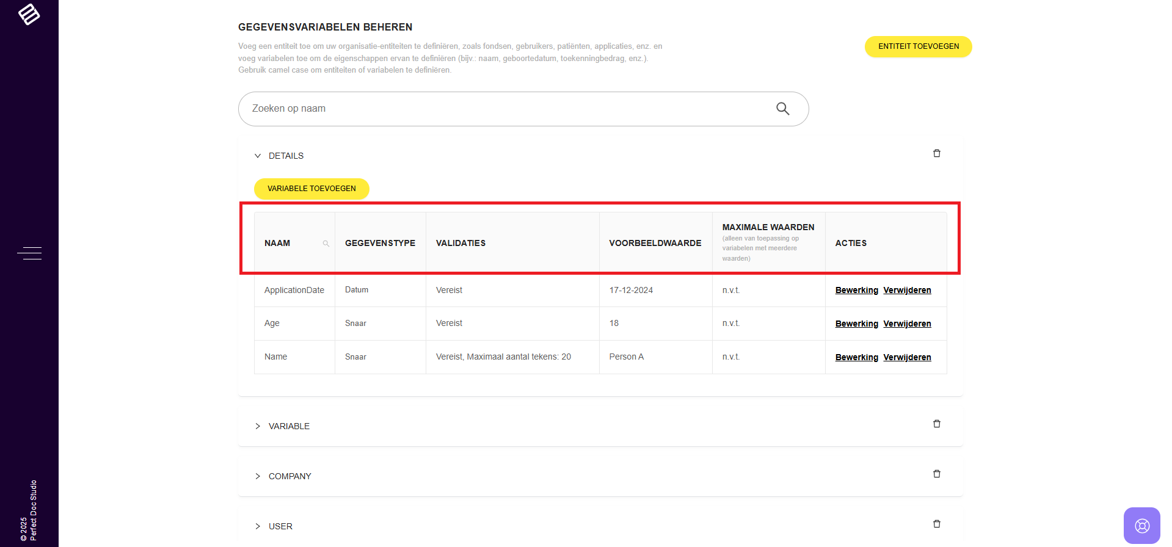Viewport: 1172px width, 547px height.
Task: Delete the DETAILS entity via trash icon
Action: click(936, 153)
